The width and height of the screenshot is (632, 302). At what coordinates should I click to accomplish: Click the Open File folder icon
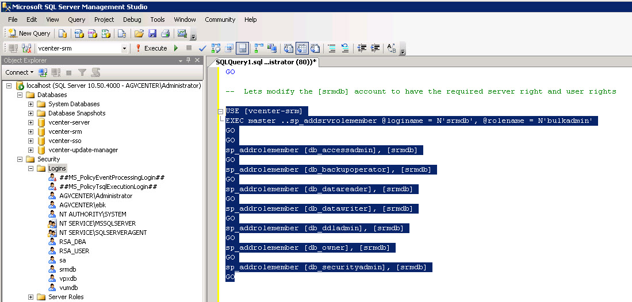click(139, 33)
